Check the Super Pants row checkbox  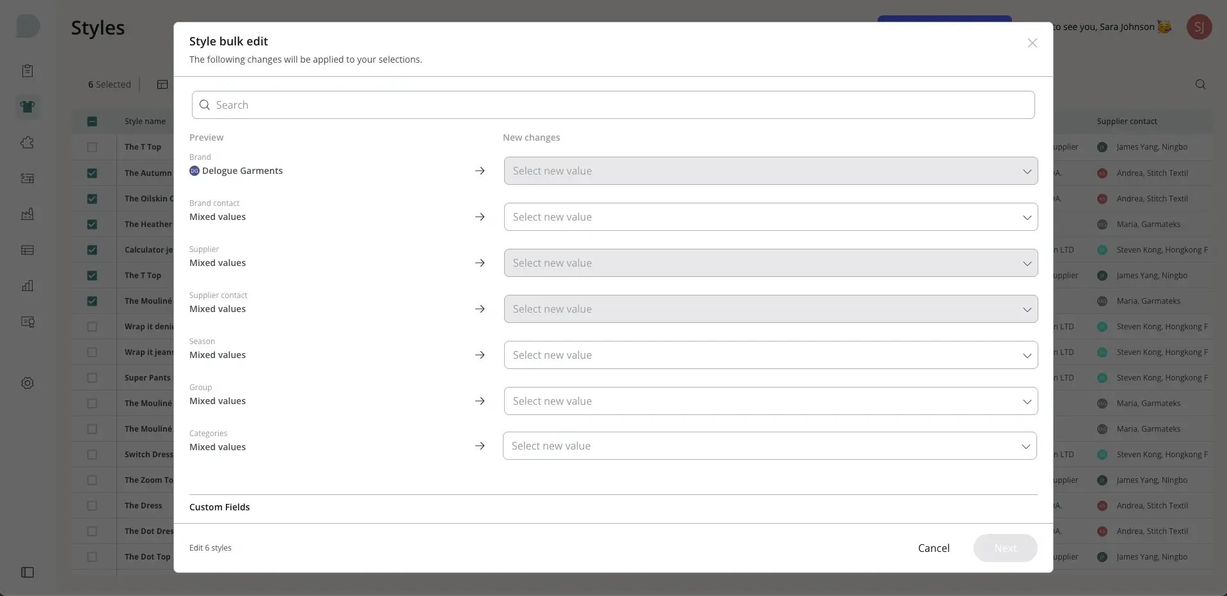click(x=92, y=378)
